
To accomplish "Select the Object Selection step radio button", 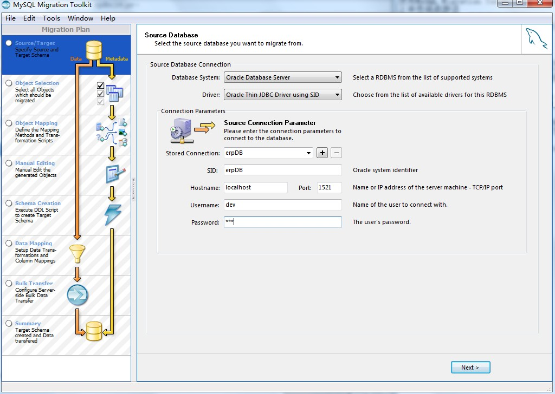I will click(x=9, y=83).
